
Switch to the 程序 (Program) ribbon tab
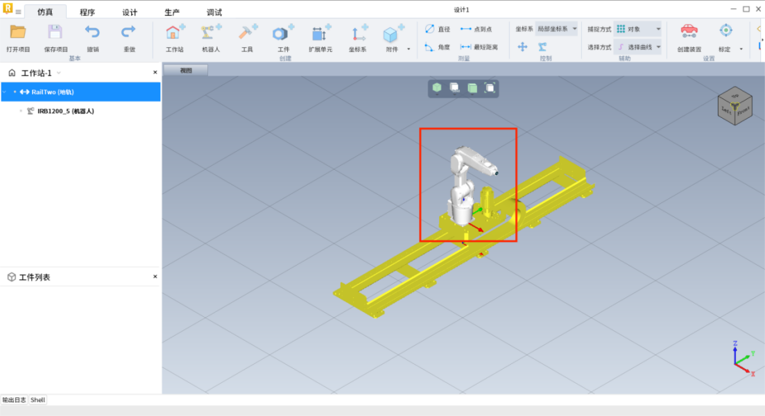87,12
